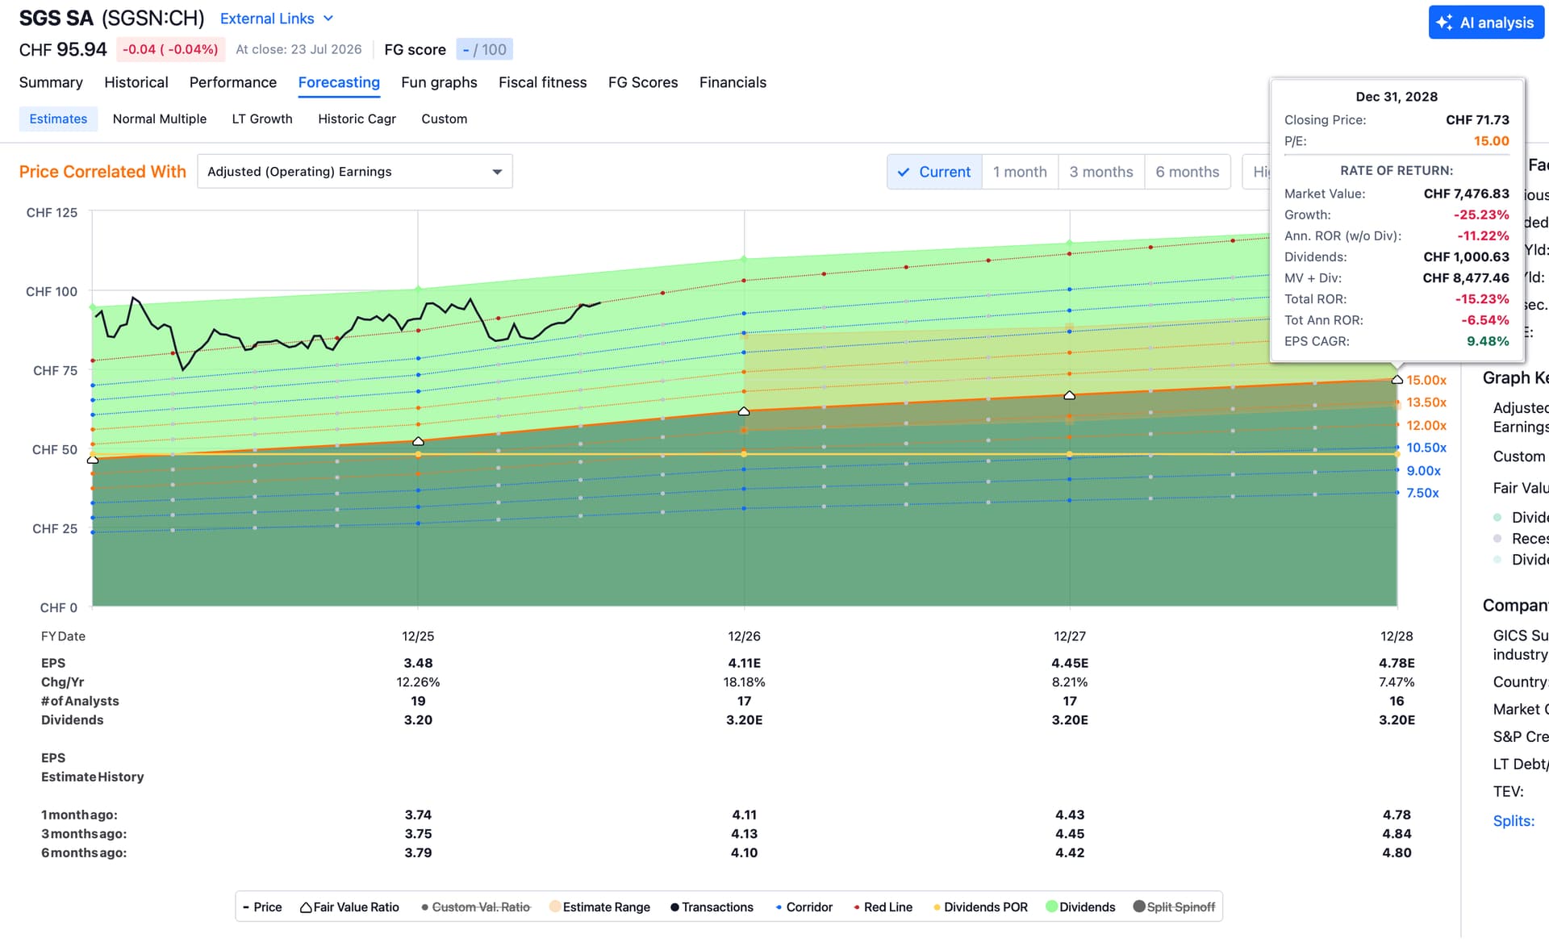This screenshot has height=942, width=1549.
Task: Select the Current estimates toggle
Action: [934, 172]
